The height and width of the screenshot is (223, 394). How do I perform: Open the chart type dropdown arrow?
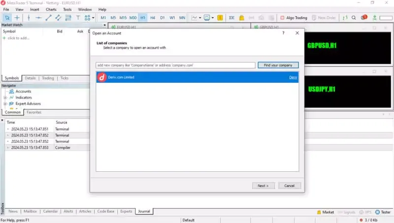(200, 18)
